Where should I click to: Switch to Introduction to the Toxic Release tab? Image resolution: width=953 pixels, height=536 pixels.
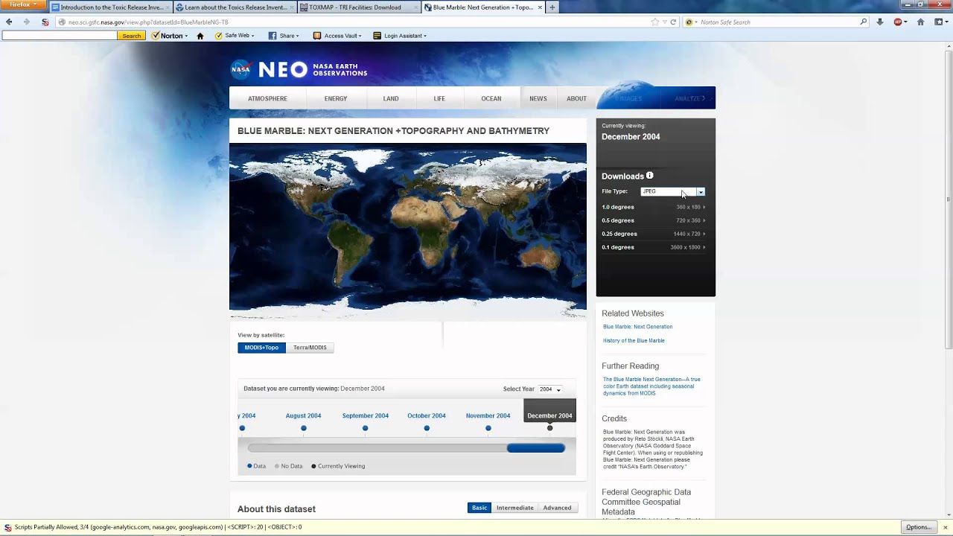click(111, 7)
